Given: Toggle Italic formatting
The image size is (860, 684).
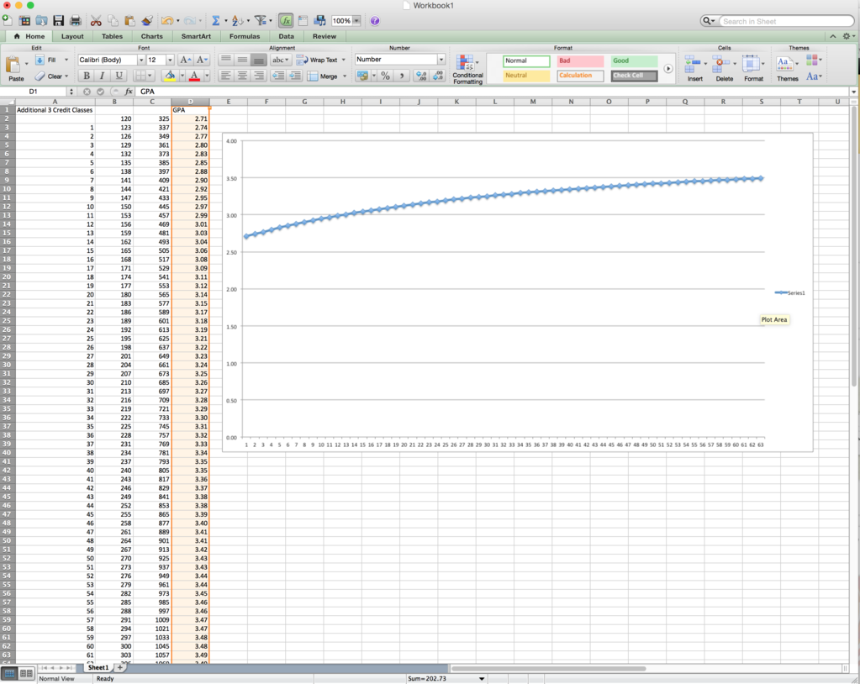Looking at the screenshot, I should (102, 76).
